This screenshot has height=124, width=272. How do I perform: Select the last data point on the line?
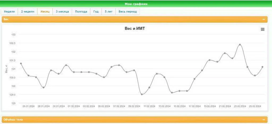coord(262,67)
